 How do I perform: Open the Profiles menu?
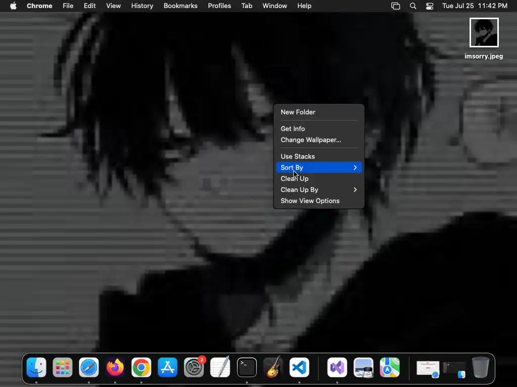(220, 6)
